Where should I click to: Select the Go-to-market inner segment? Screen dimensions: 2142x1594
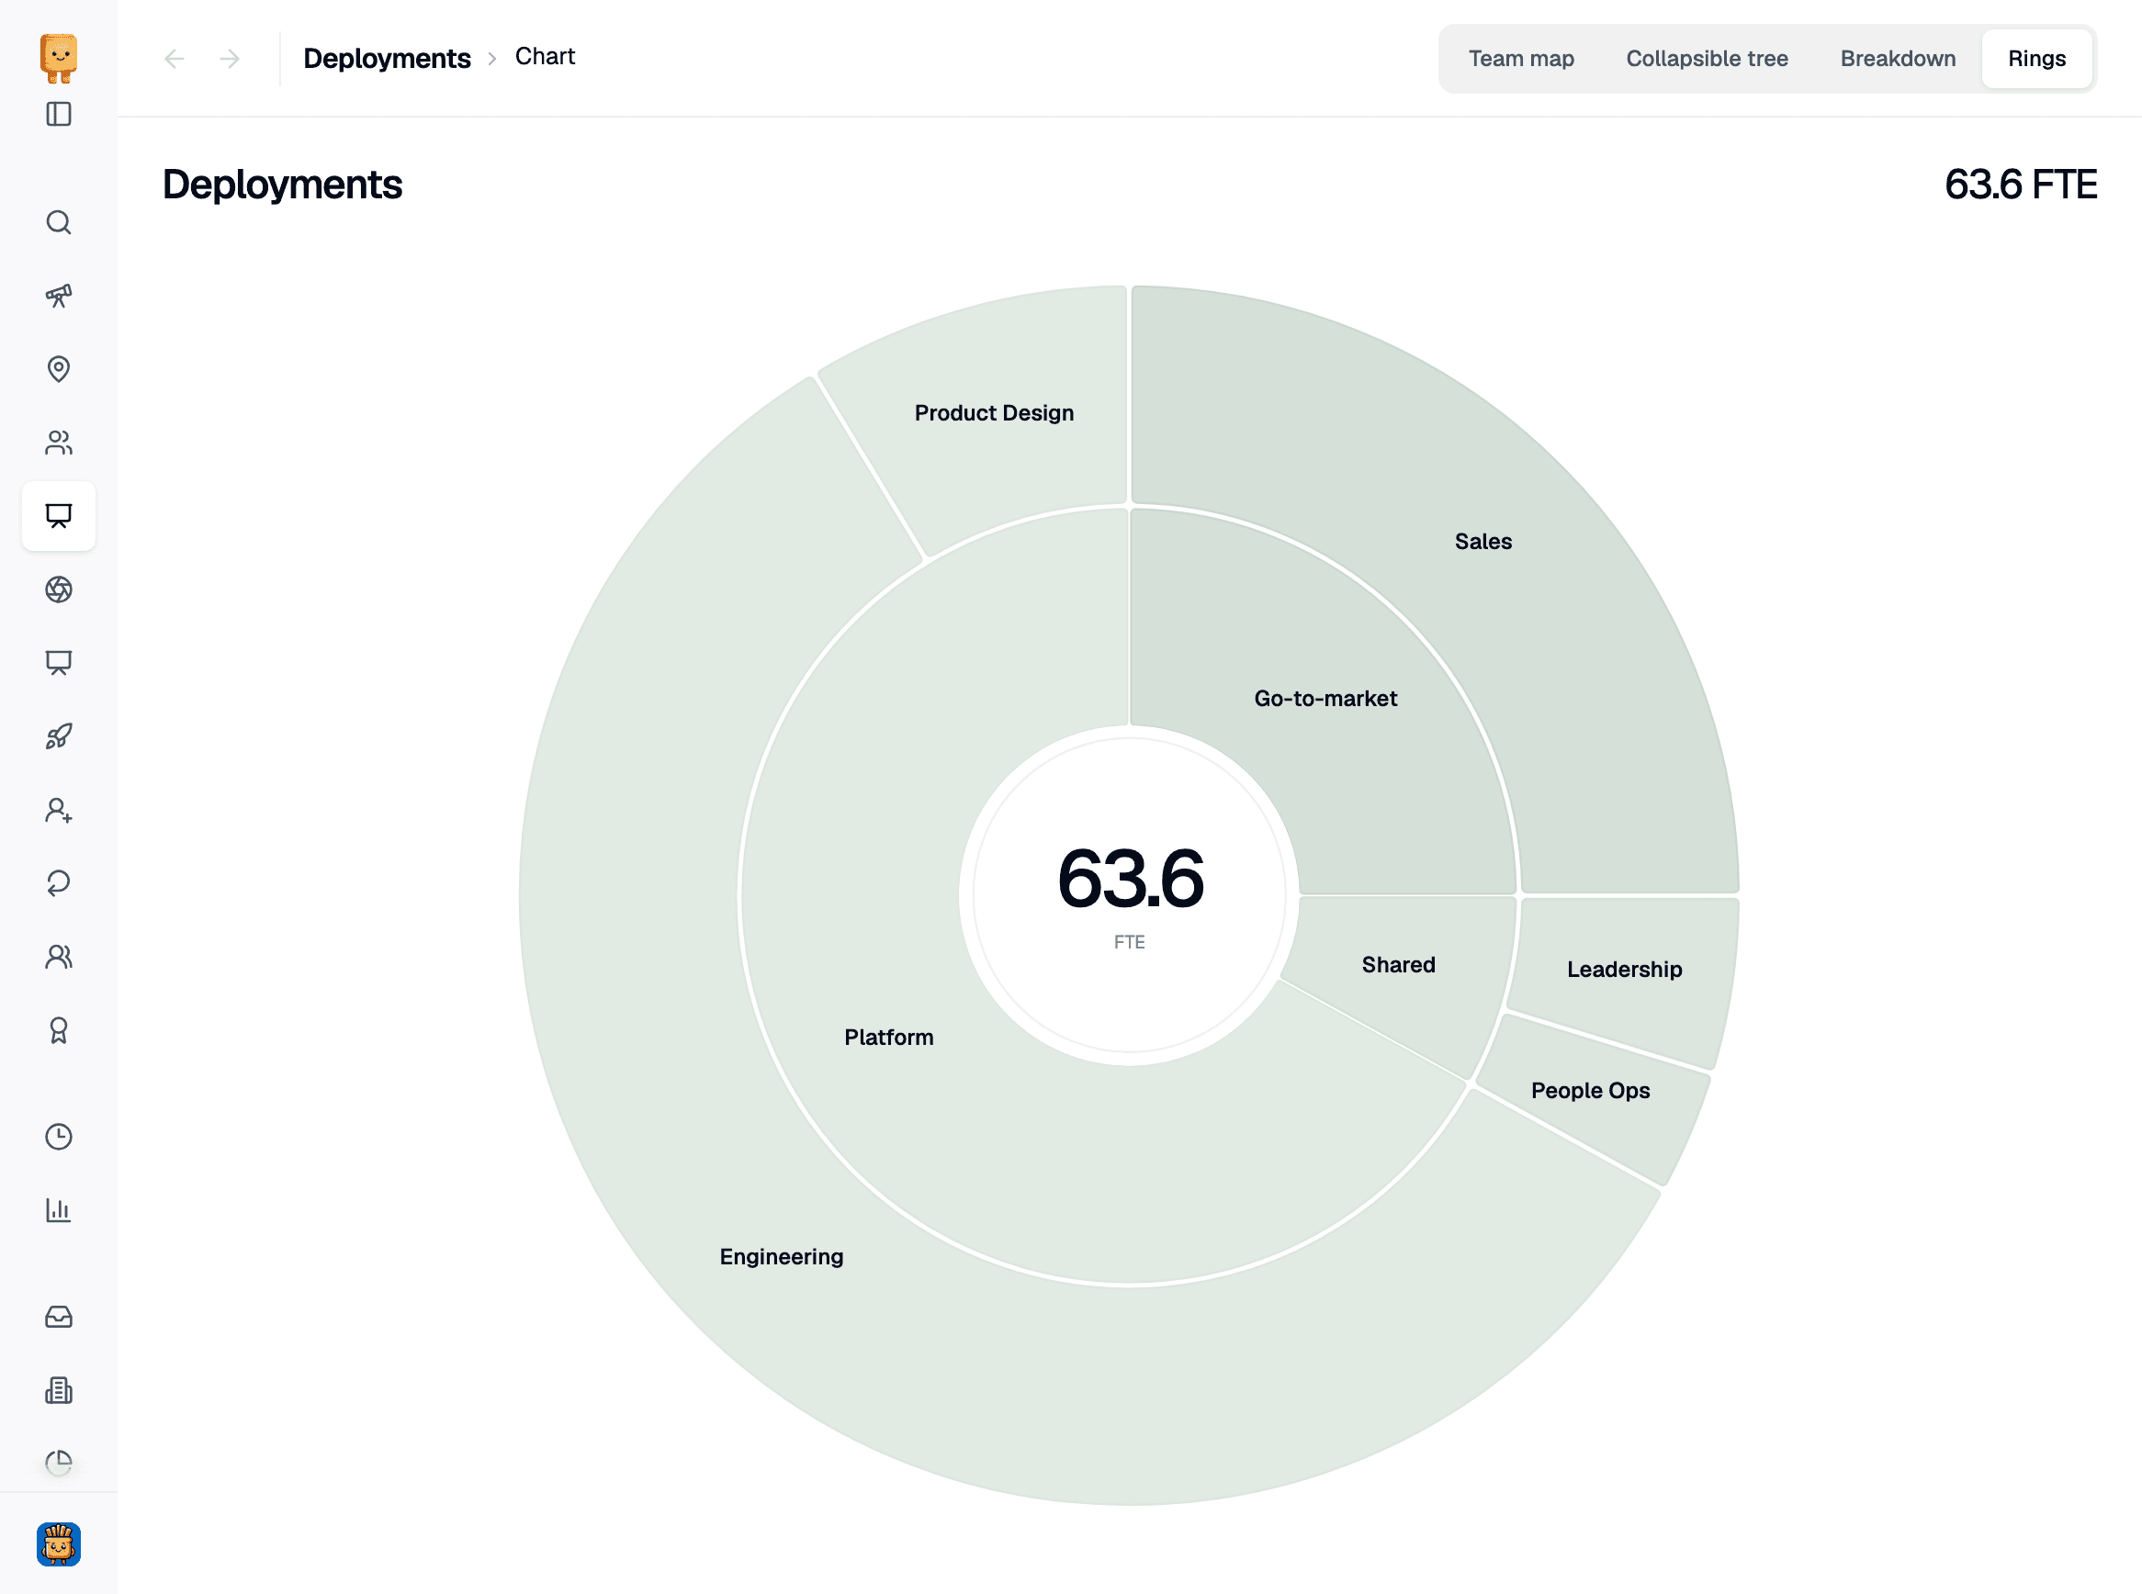point(1325,699)
